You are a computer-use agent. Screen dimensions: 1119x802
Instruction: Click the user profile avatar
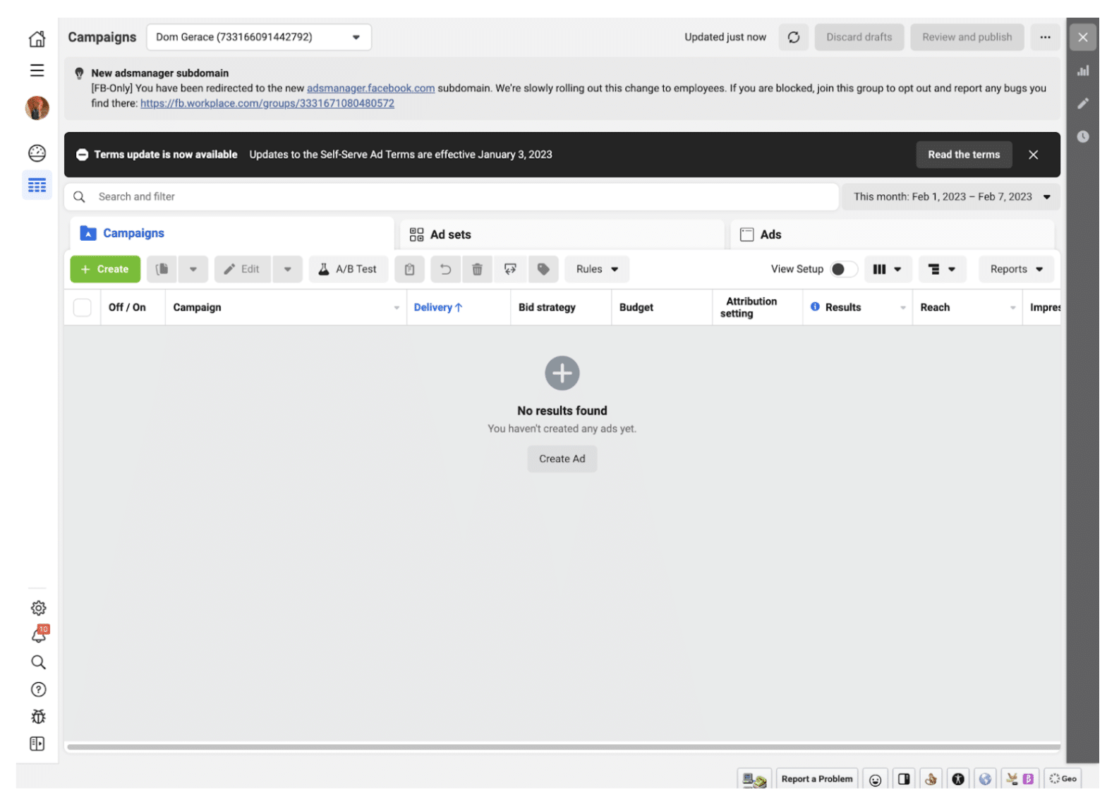(37, 108)
